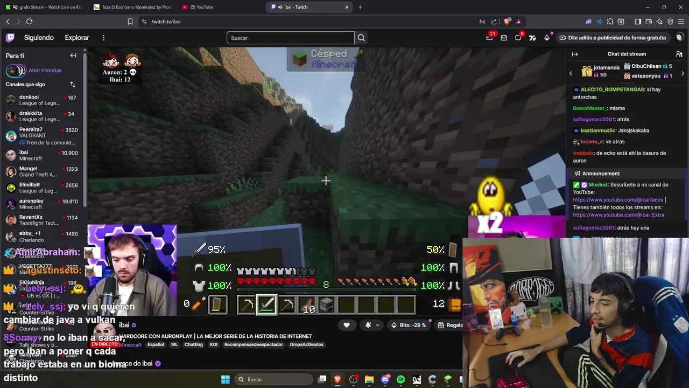Image resolution: width=689 pixels, height=388 pixels.
Task: Open auronplay channel in sidebar
Action: click(42, 204)
